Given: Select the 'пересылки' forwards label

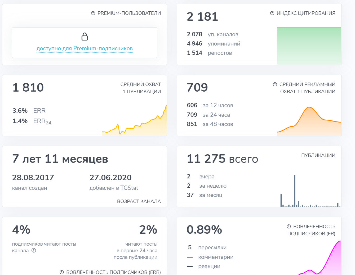Looking at the screenshot, I should [x=212, y=248].
